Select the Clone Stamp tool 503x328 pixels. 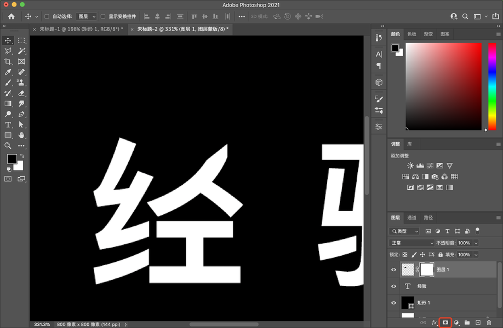click(x=21, y=83)
